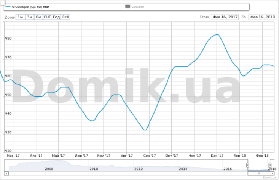Viewport: 279px width, 180px height.
Task: Select the 6м zoom option
Action: (x=38, y=17)
